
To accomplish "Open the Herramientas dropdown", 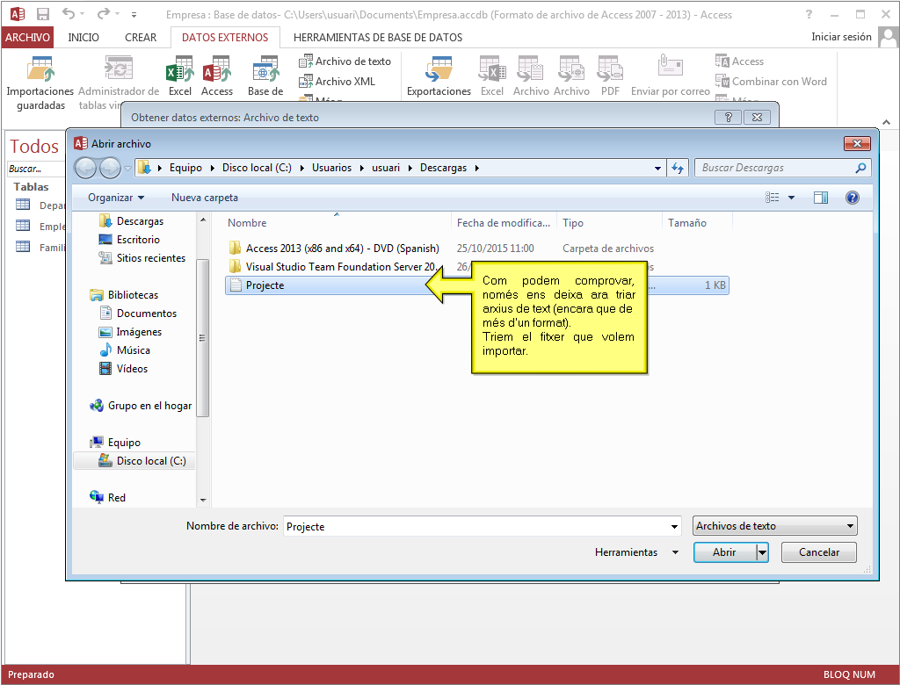I will tap(636, 552).
